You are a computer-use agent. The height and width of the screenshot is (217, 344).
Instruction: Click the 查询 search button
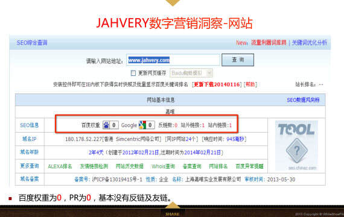(238, 60)
